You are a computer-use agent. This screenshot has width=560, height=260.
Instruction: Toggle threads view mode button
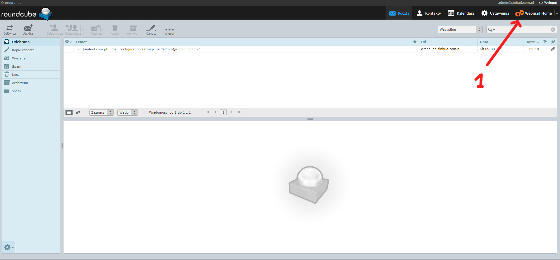pyautogui.click(x=78, y=112)
